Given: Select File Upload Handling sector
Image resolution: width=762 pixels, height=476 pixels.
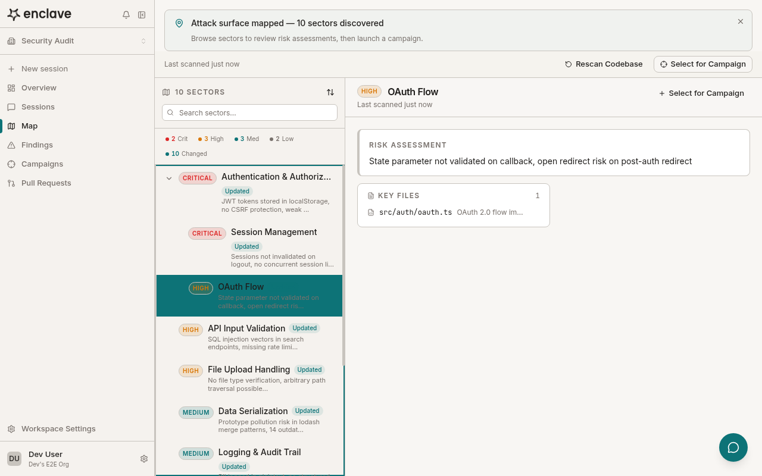Looking at the screenshot, I should click(x=249, y=378).
